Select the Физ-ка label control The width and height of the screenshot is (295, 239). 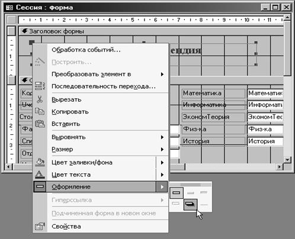pyautogui.click(x=213, y=129)
